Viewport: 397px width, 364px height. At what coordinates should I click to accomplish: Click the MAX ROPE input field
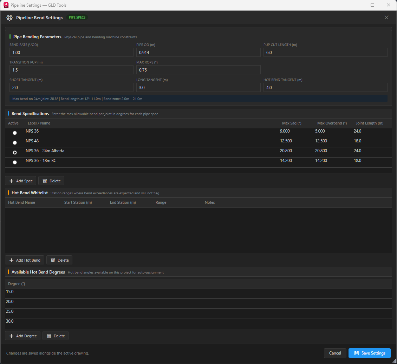click(198, 70)
